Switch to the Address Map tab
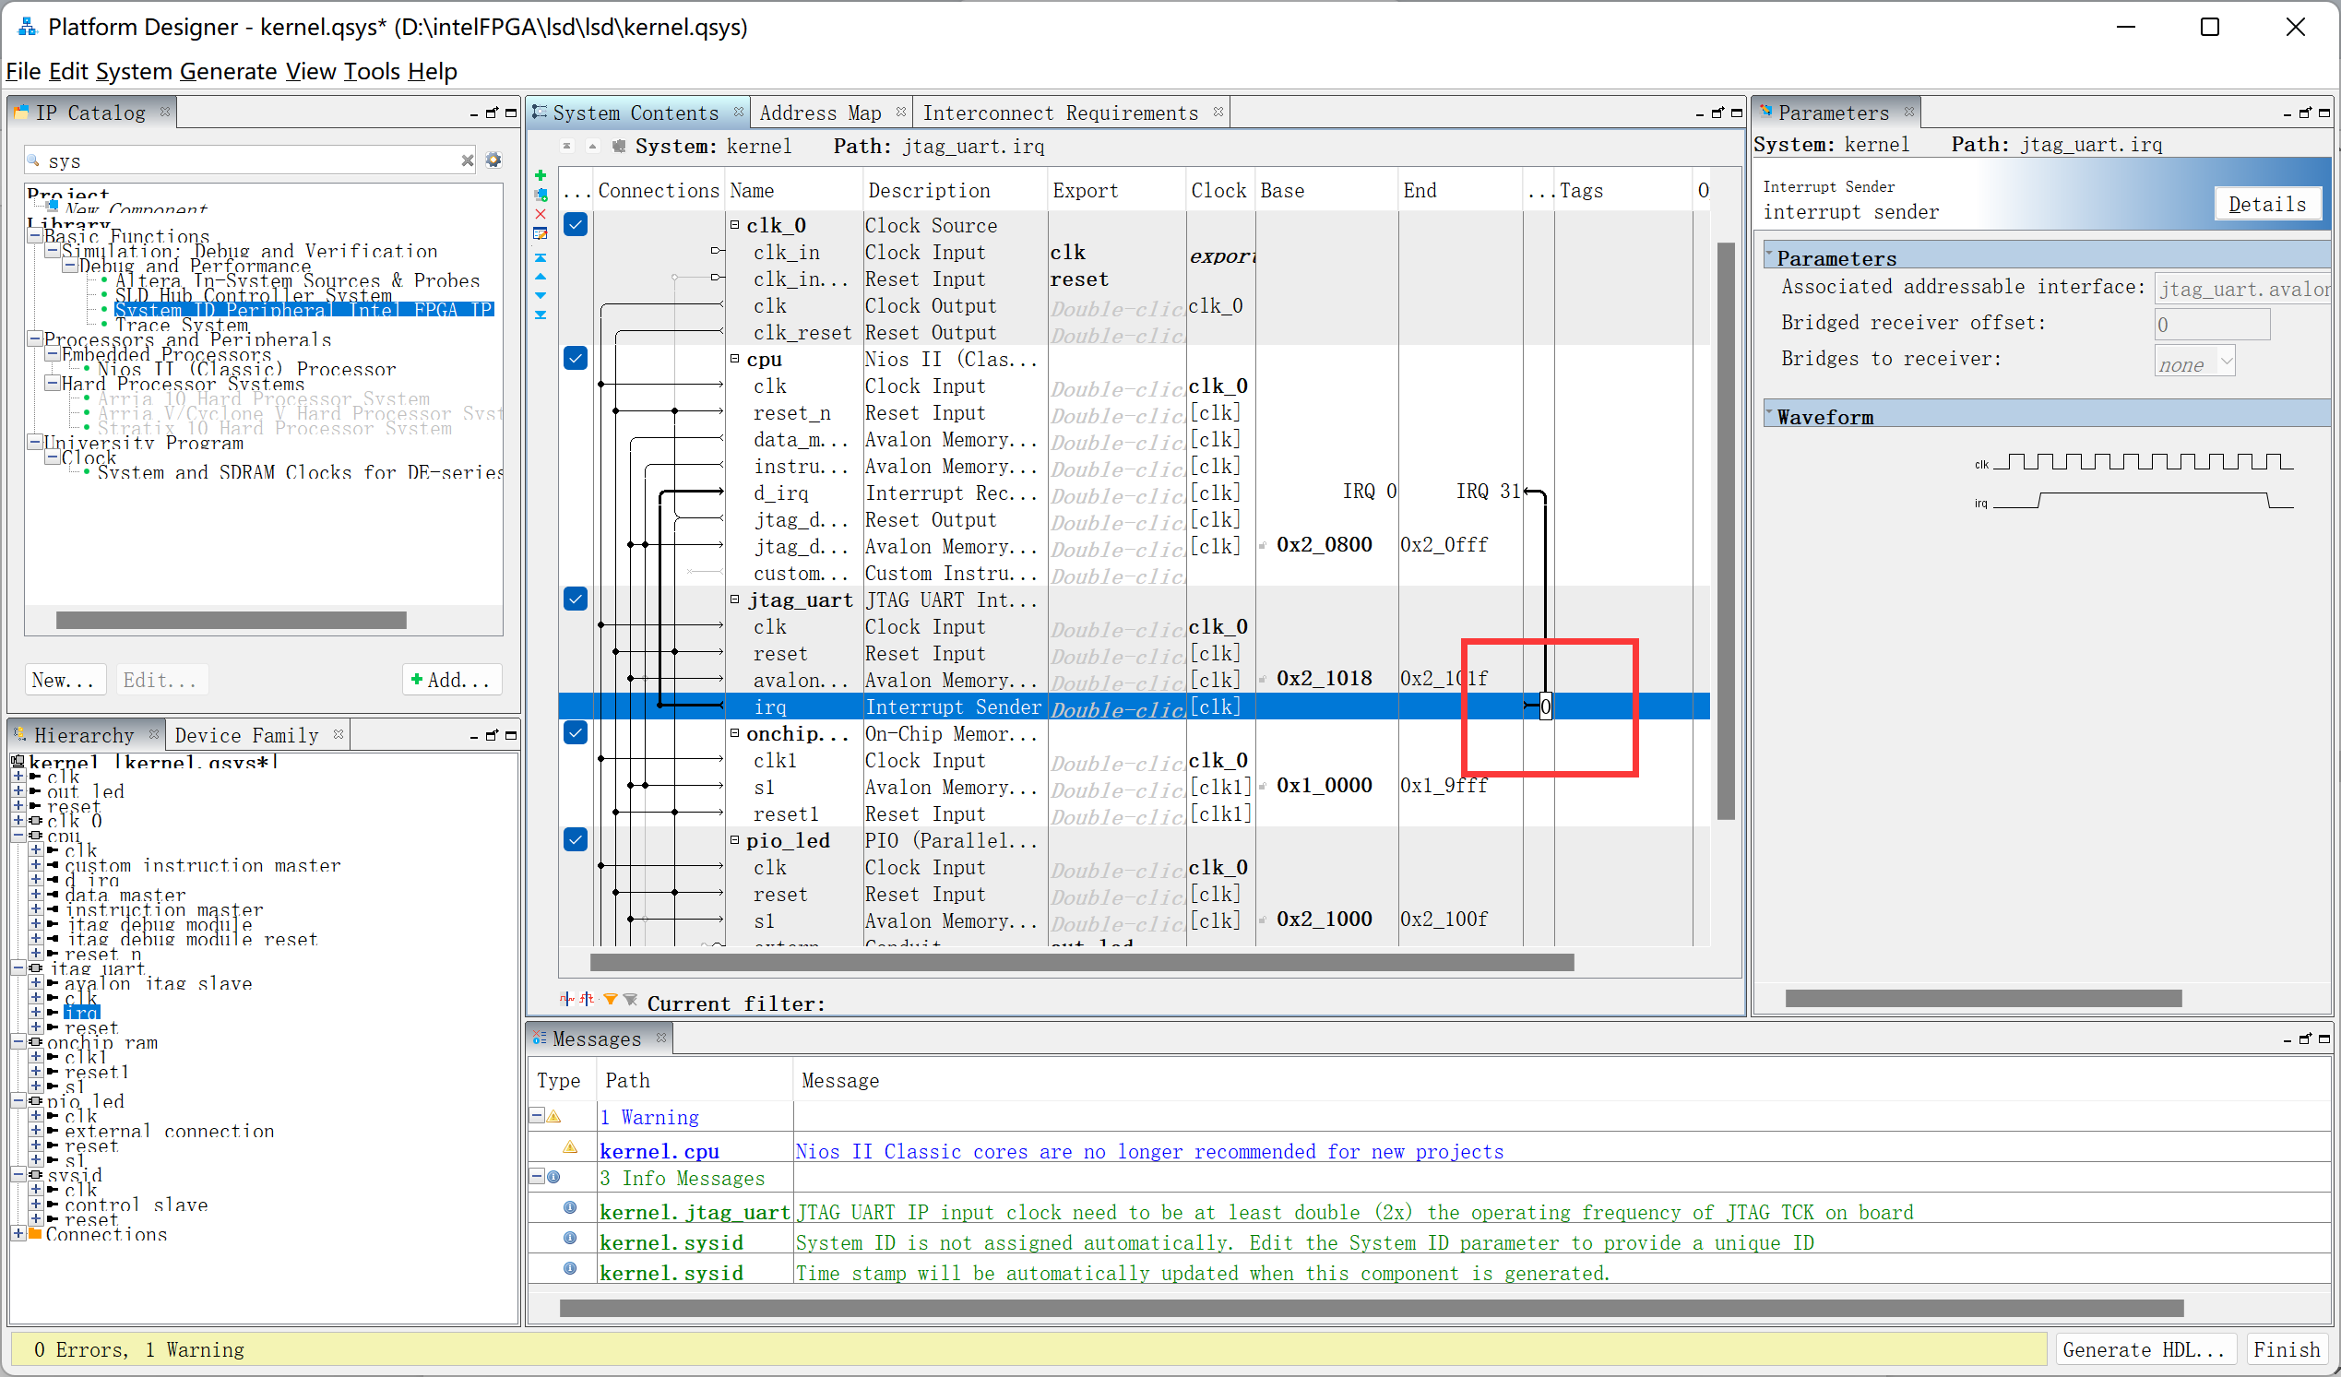This screenshot has height=1377, width=2341. [x=820, y=113]
